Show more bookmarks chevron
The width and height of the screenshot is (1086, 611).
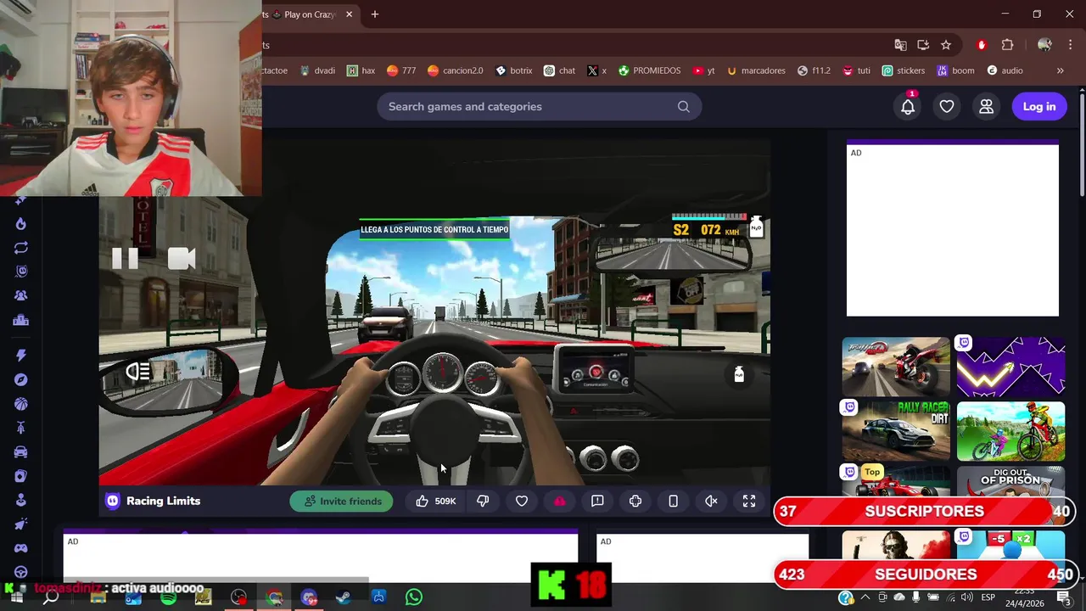(x=1060, y=70)
